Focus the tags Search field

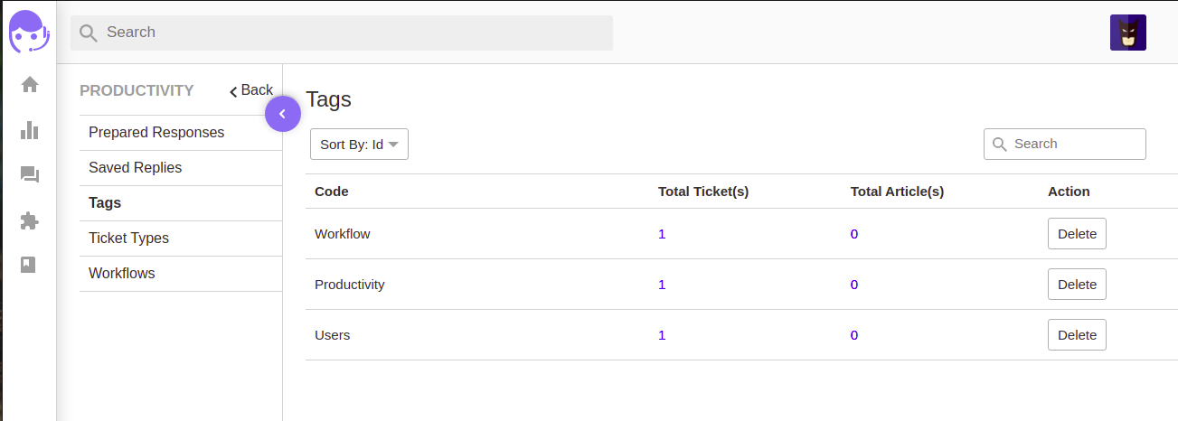(x=1065, y=144)
